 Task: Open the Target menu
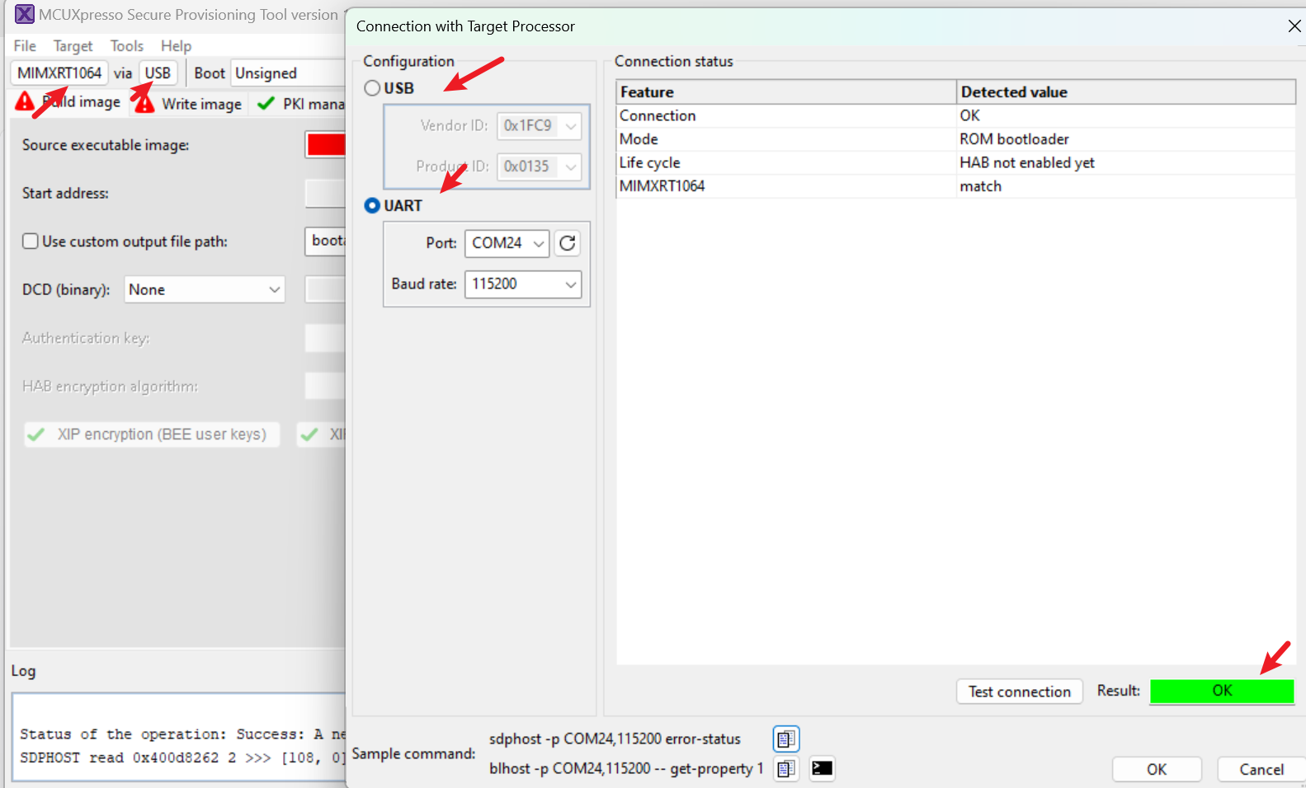pos(73,45)
